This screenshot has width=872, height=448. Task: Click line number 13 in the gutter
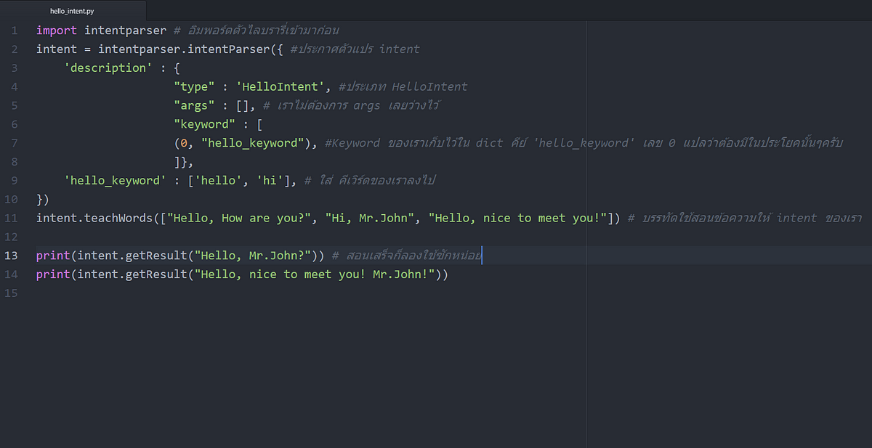(11, 256)
